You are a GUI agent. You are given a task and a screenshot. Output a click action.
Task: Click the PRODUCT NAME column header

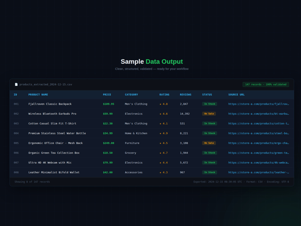coord(38,95)
